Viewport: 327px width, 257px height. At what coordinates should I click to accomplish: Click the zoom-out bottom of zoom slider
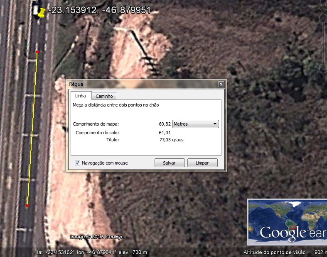(322, 68)
